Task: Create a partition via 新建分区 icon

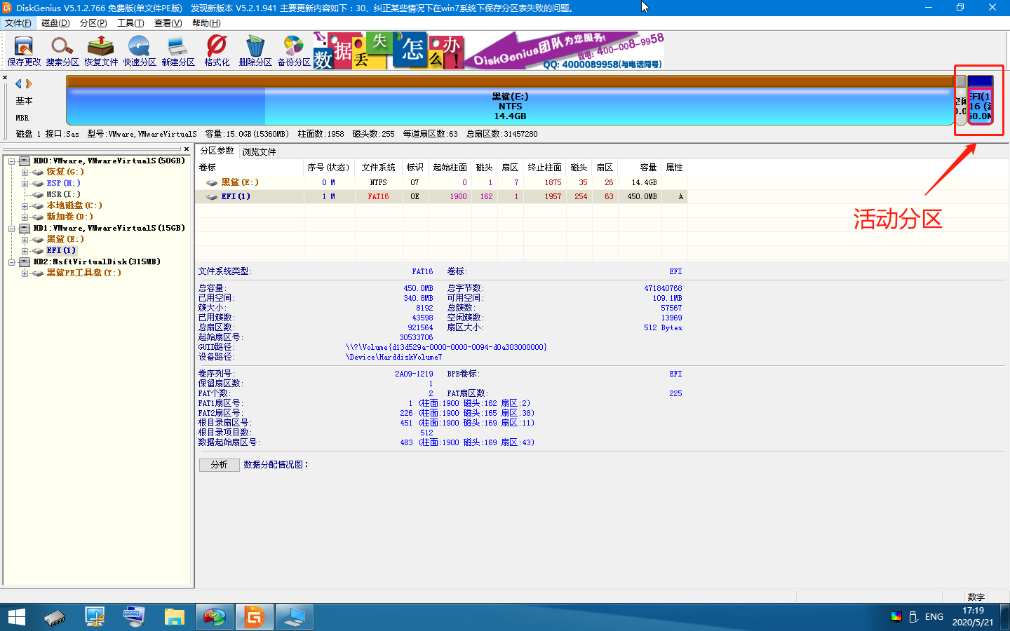Action: click(178, 51)
